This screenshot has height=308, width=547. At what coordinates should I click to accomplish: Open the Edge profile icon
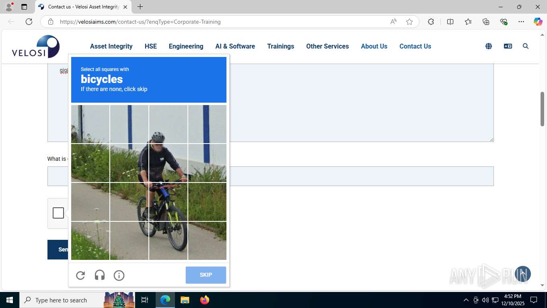(9, 7)
